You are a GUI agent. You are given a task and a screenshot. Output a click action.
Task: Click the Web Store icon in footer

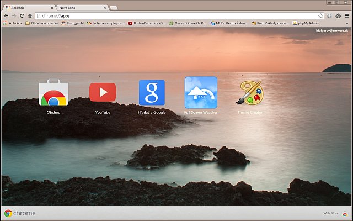click(x=345, y=213)
